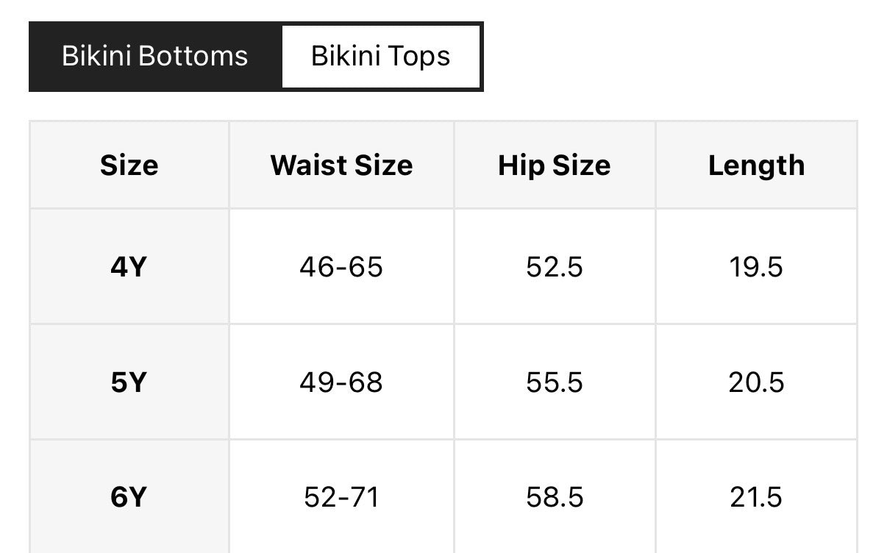This screenshot has width=887, height=553.
Task: Click the 52-71 waist size cell
Action: click(341, 498)
